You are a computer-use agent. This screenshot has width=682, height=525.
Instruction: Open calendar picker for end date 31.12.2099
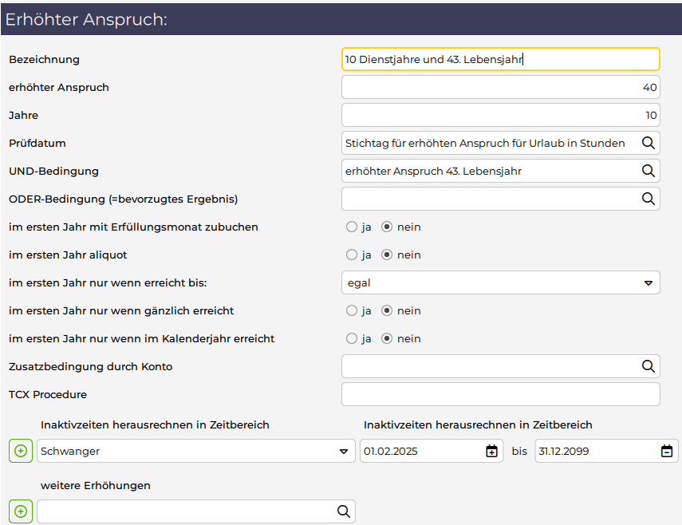tap(667, 452)
